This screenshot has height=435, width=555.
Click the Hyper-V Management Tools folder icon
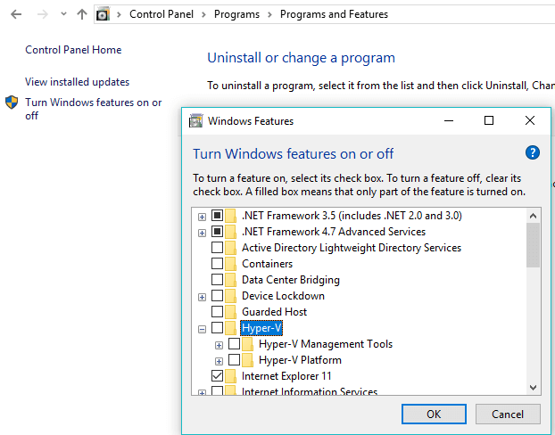[x=247, y=344]
